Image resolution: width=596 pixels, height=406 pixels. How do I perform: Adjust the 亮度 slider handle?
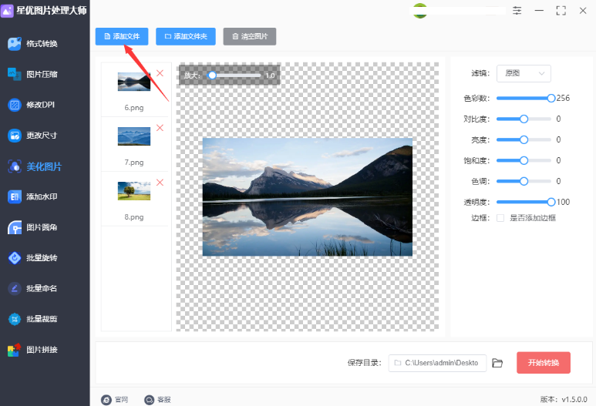pyautogui.click(x=524, y=139)
